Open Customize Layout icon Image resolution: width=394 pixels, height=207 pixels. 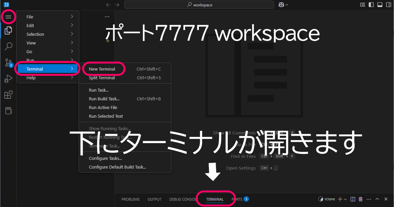pos(362,5)
